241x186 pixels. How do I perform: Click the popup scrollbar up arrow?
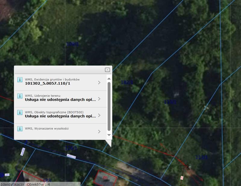click(x=109, y=79)
